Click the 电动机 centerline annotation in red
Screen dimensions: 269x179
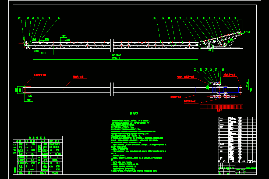coord(186,77)
